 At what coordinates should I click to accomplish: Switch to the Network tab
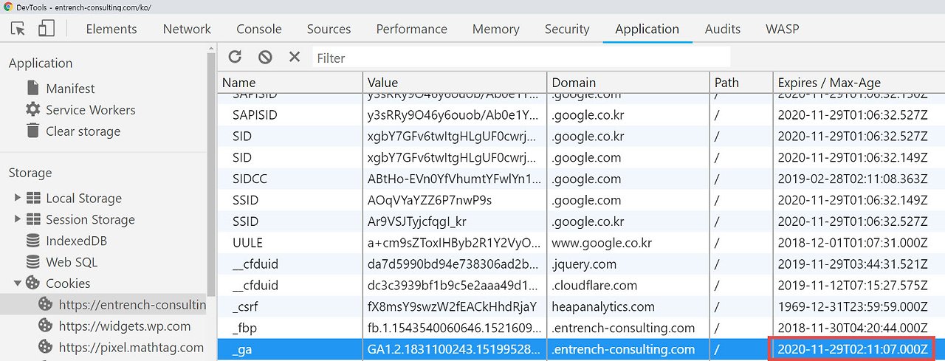tap(187, 29)
